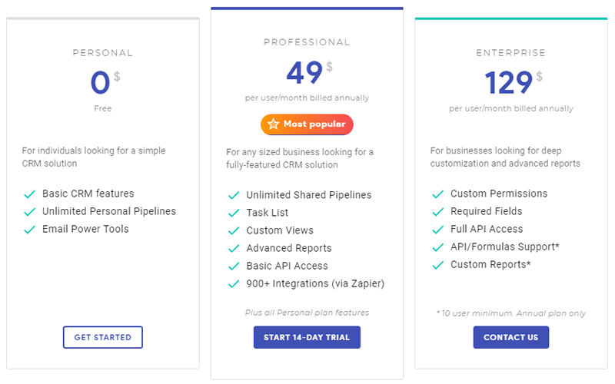
Task: Click checkmark beside Basic CRM features
Action: coord(30,194)
